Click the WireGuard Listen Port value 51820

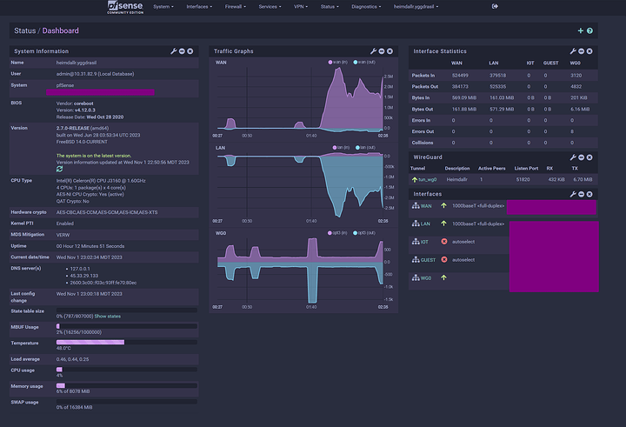click(523, 180)
